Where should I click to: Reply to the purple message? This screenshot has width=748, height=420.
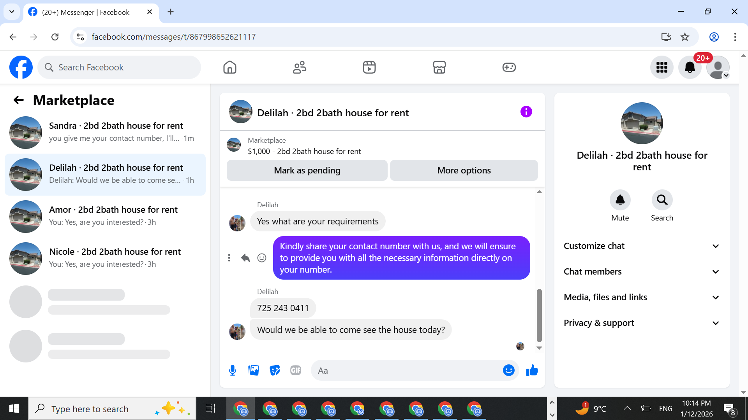[x=245, y=258]
